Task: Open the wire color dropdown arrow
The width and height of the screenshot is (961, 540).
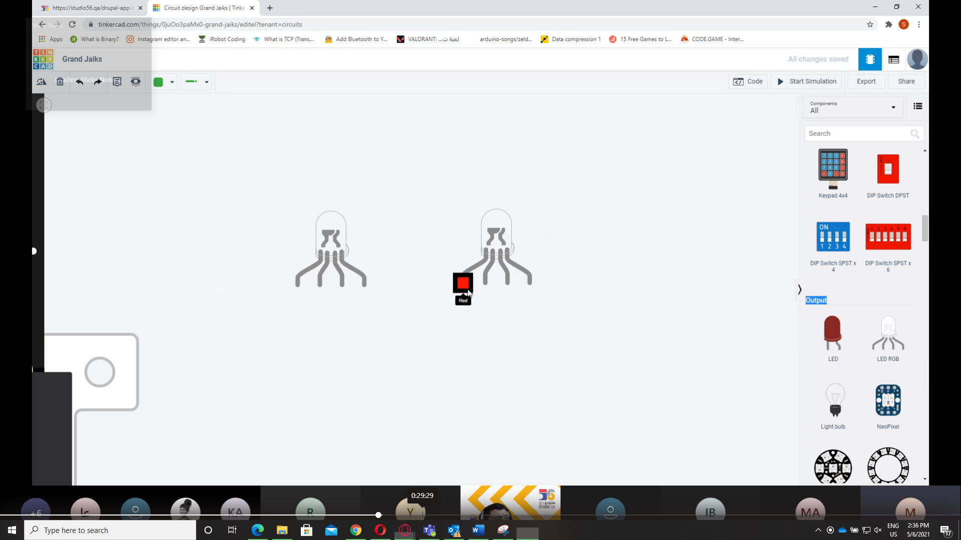Action: click(x=172, y=82)
